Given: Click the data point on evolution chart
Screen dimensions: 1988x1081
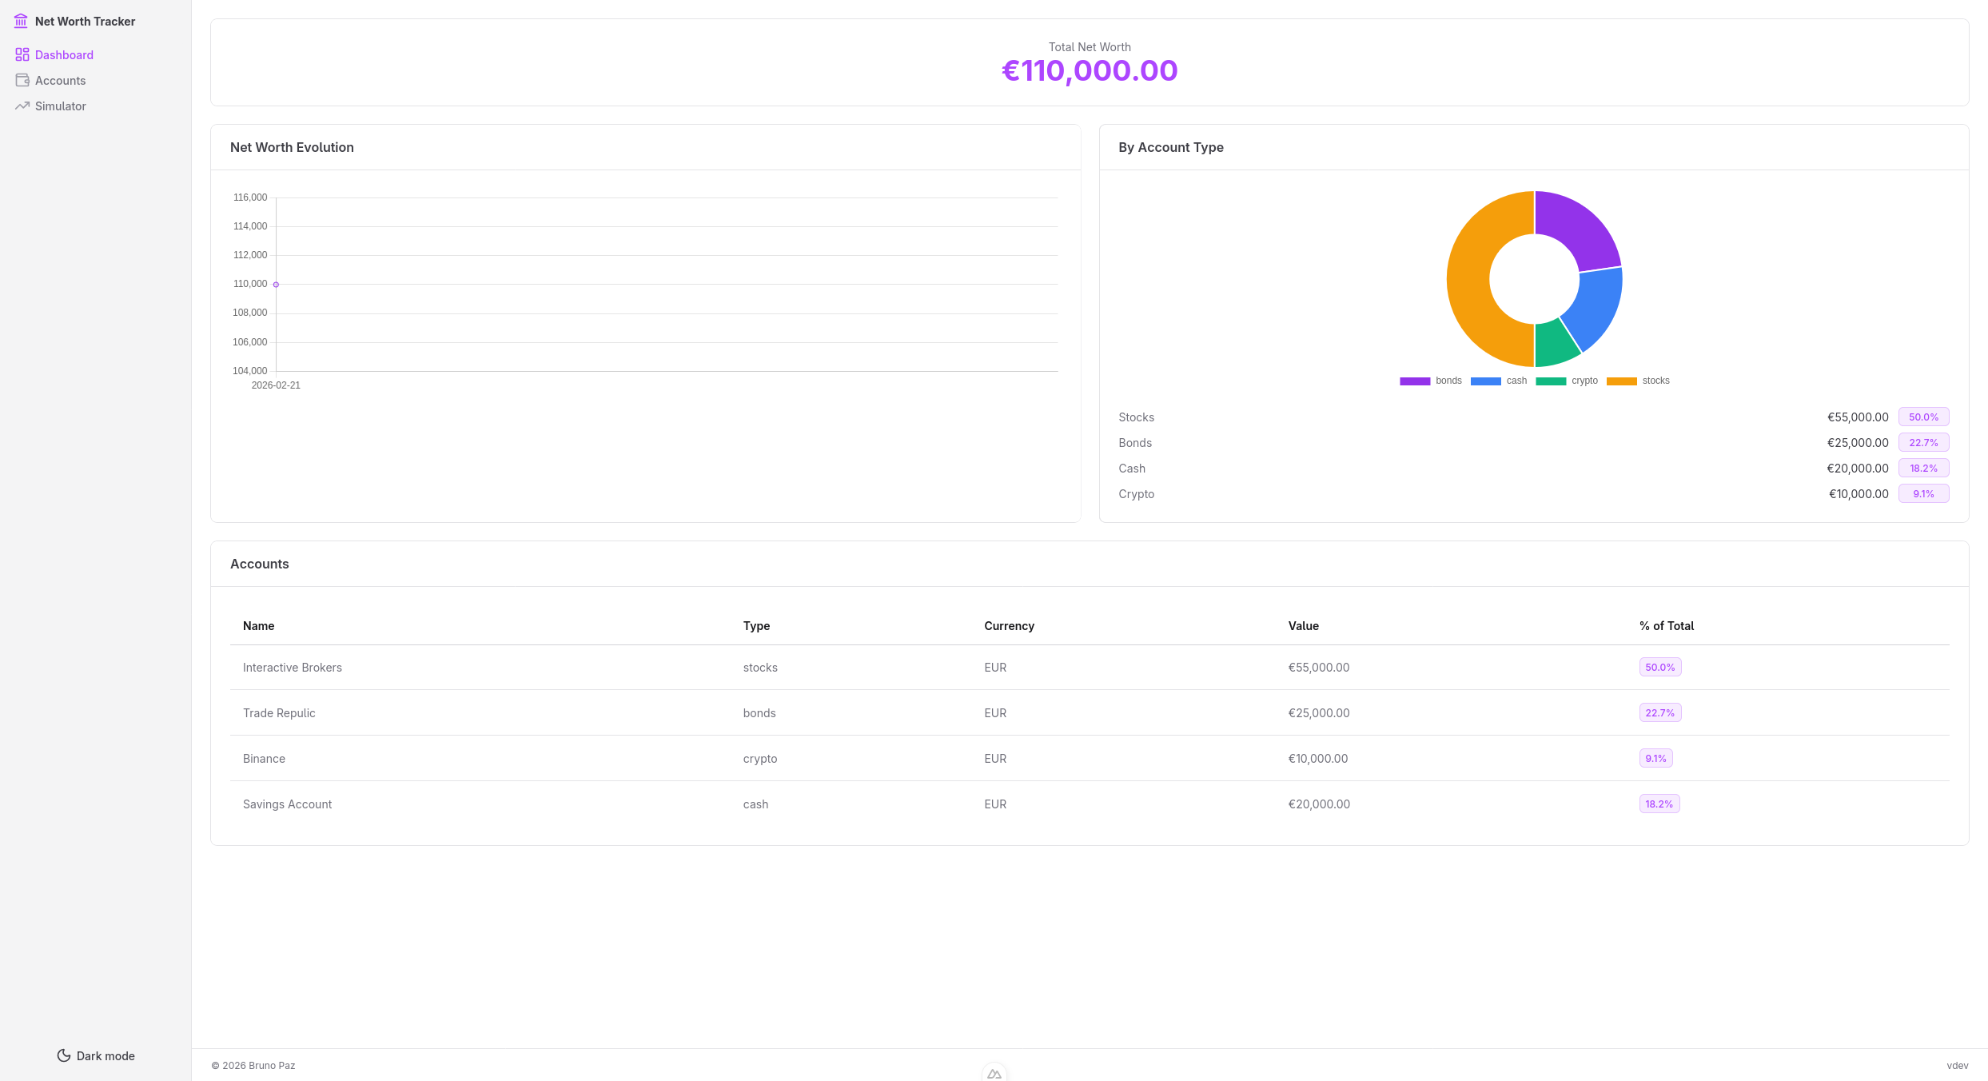Looking at the screenshot, I should (x=276, y=285).
